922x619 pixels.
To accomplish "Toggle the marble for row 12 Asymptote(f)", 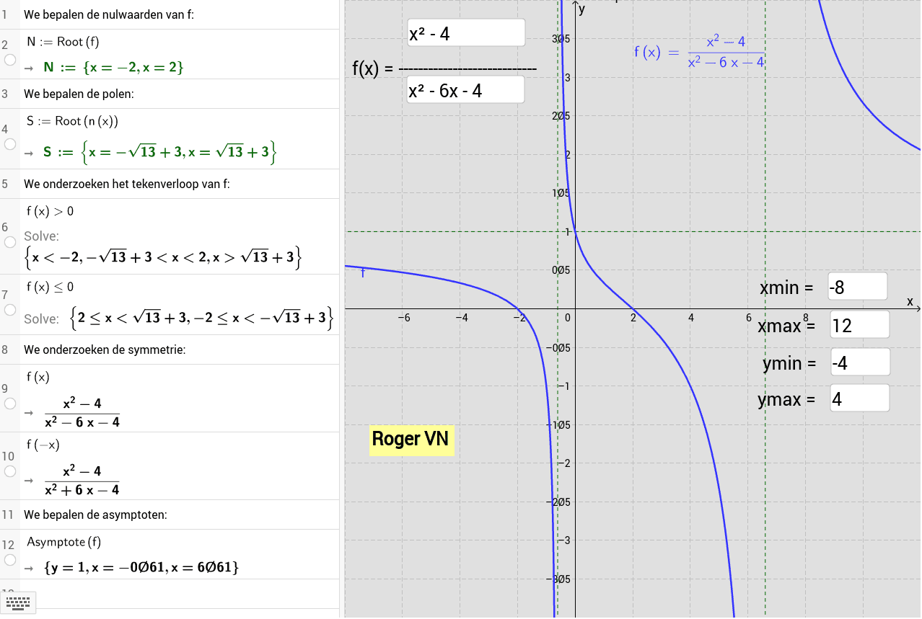I will pos(10,559).
